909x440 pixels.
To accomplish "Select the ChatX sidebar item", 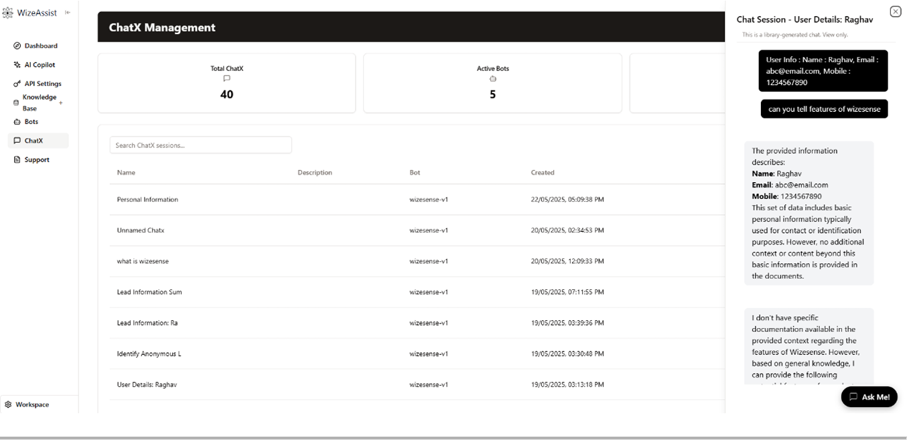I will pos(33,141).
